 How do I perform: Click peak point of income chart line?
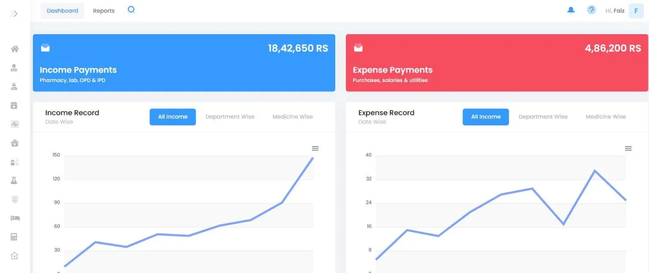click(313, 158)
